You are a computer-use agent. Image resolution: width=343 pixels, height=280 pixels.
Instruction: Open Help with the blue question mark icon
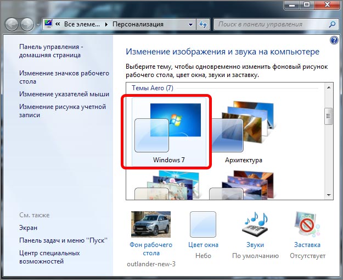[x=334, y=40]
